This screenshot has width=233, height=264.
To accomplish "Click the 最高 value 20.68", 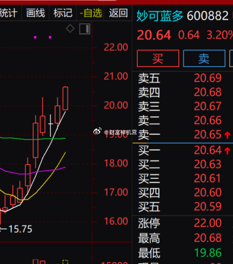I will (207, 238).
